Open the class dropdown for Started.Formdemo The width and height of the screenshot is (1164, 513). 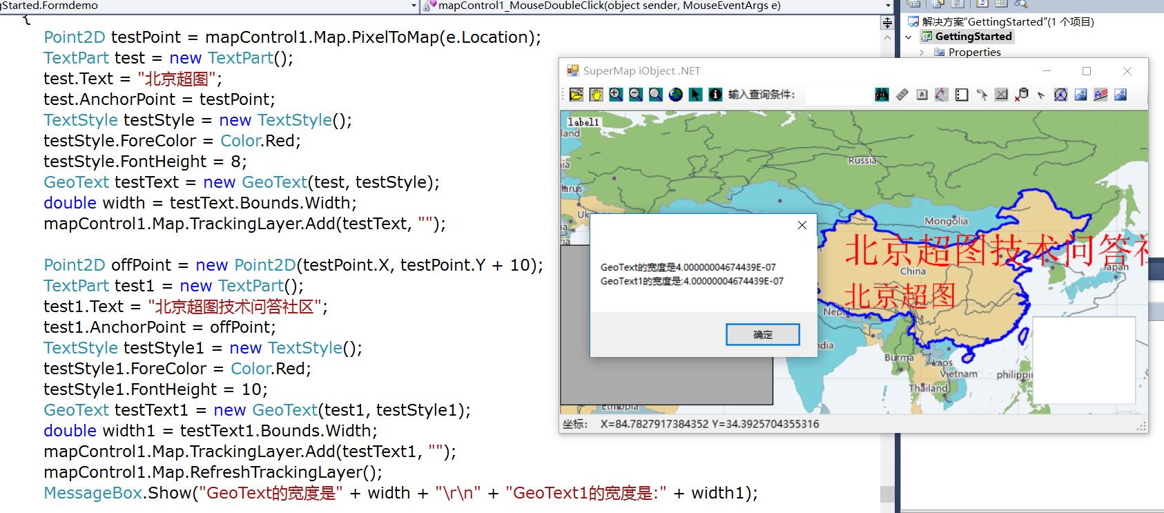tap(414, 6)
